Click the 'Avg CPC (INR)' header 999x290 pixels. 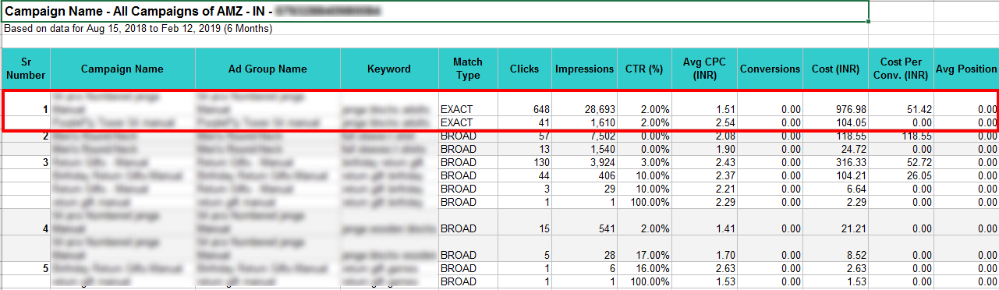[x=705, y=69]
